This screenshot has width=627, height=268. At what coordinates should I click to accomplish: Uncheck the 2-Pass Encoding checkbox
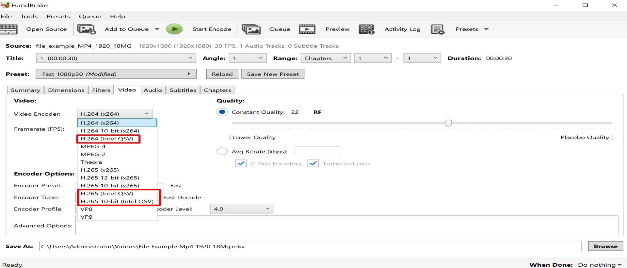pos(241,163)
